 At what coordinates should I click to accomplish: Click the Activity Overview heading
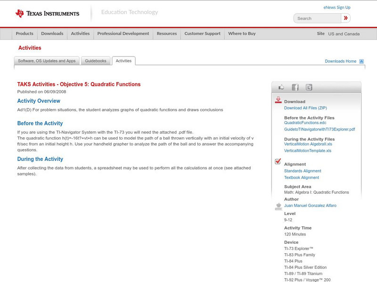pyautogui.click(x=39, y=101)
